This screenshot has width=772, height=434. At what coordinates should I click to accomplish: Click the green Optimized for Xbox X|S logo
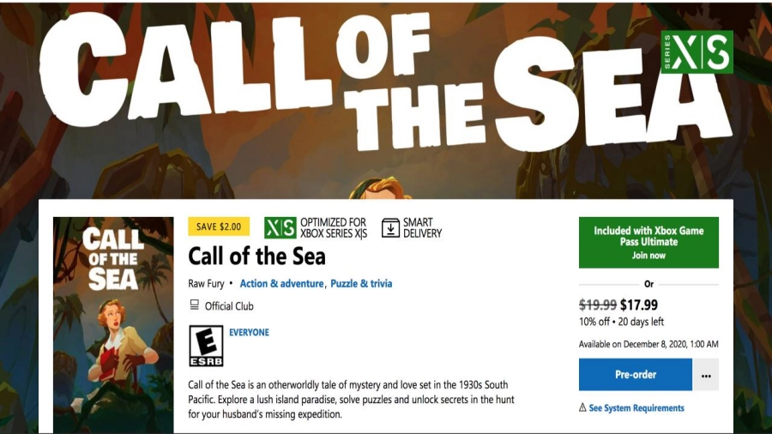point(280,227)
